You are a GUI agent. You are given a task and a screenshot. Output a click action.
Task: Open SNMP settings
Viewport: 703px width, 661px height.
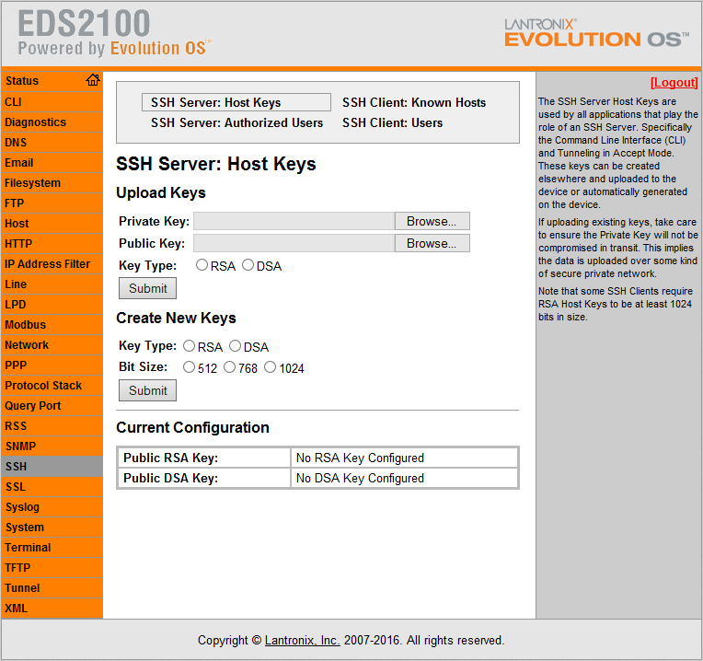52,446
